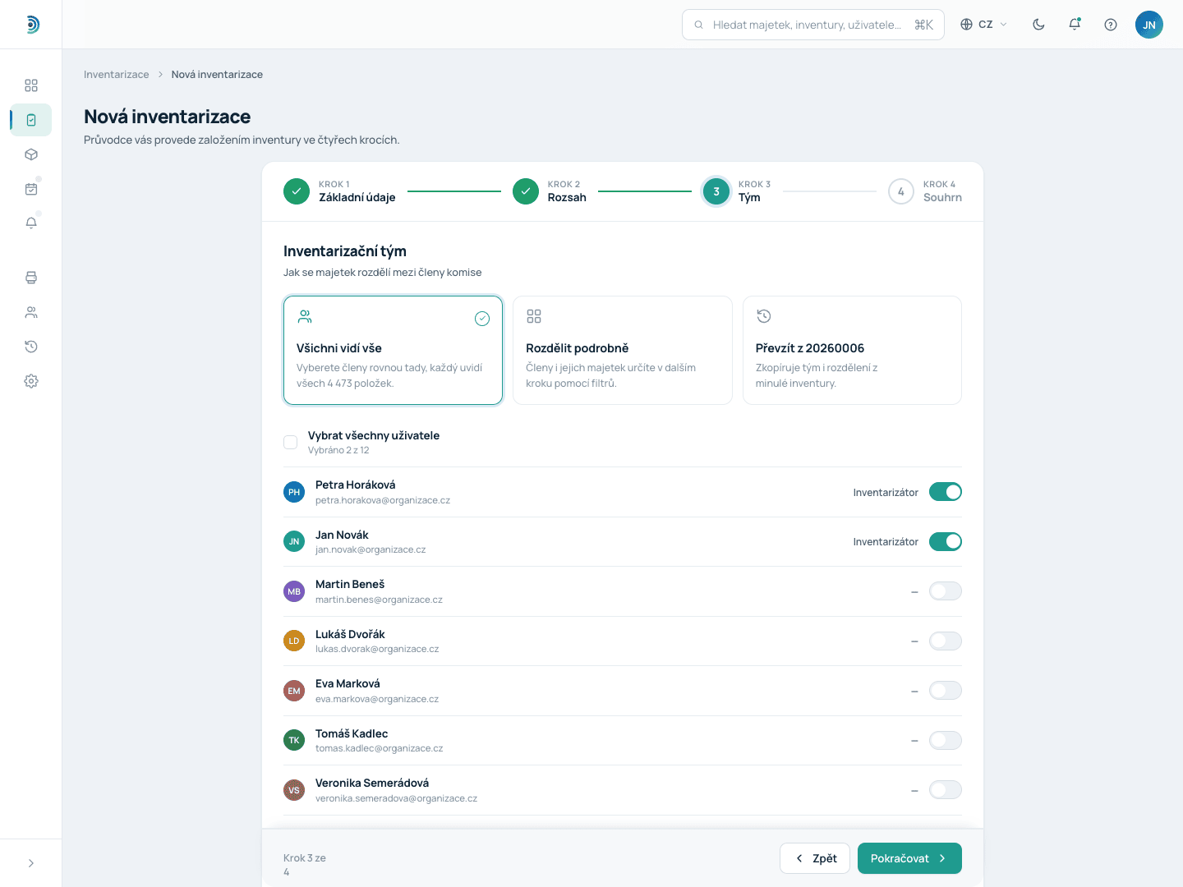Open the settings gear in sidebar
This screenshot has width=1183, height=887.
(x=31, y=381)
